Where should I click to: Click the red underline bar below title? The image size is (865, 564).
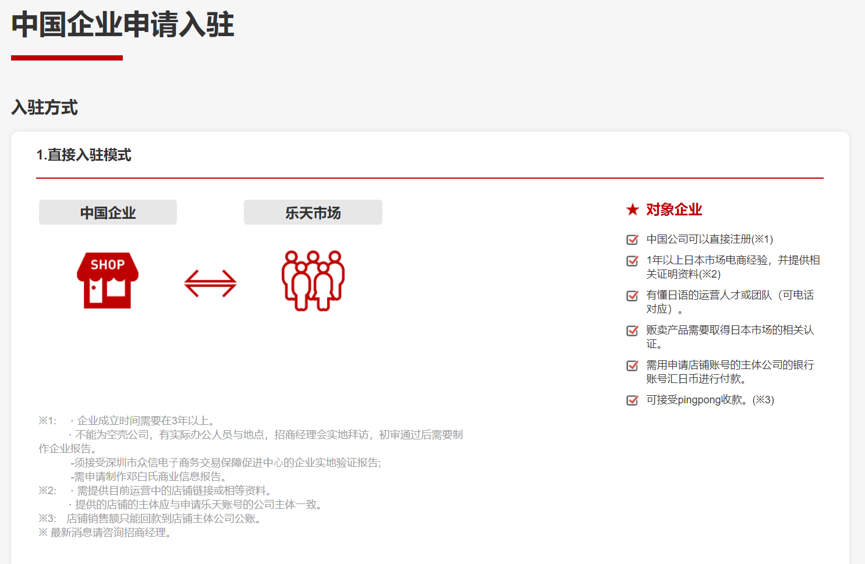pos(67,58)
